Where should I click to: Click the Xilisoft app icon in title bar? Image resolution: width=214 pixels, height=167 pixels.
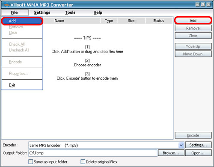(6, 5)
